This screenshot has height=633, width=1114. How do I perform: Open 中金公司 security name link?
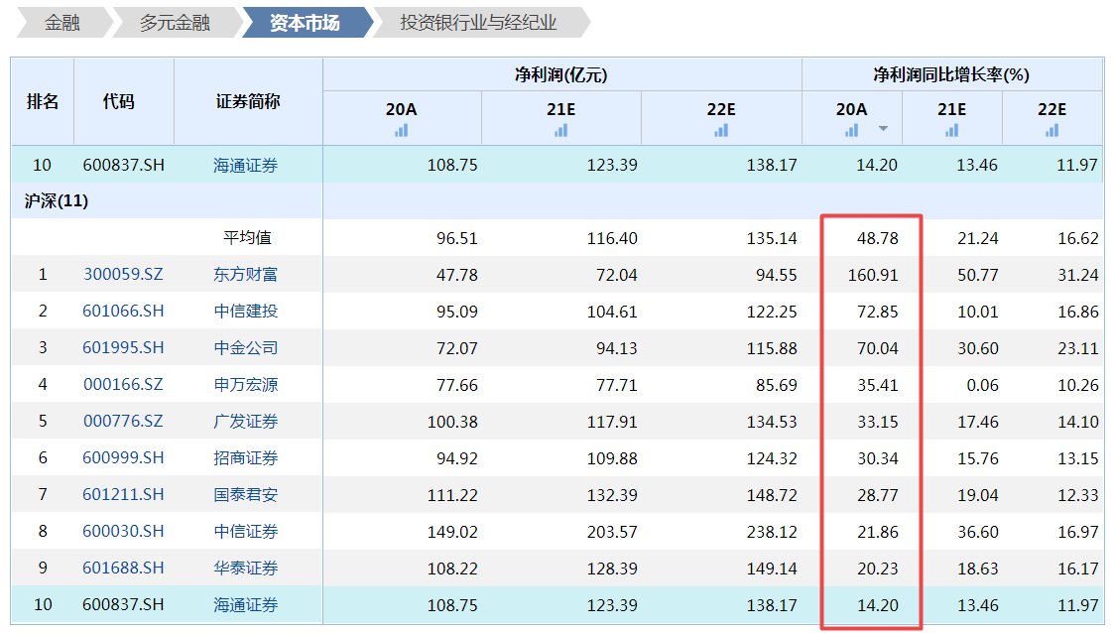pyautogui.click(x=246, y=348)
